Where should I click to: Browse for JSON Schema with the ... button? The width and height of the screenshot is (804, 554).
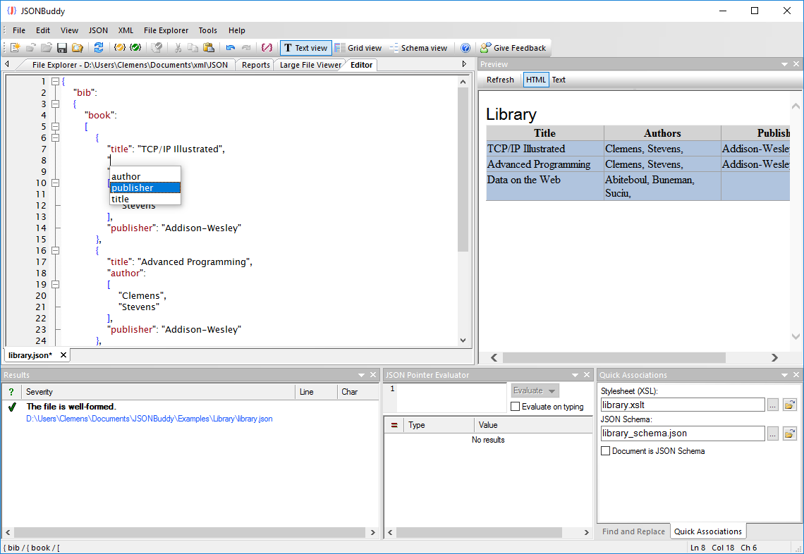[x=773, y=433]
